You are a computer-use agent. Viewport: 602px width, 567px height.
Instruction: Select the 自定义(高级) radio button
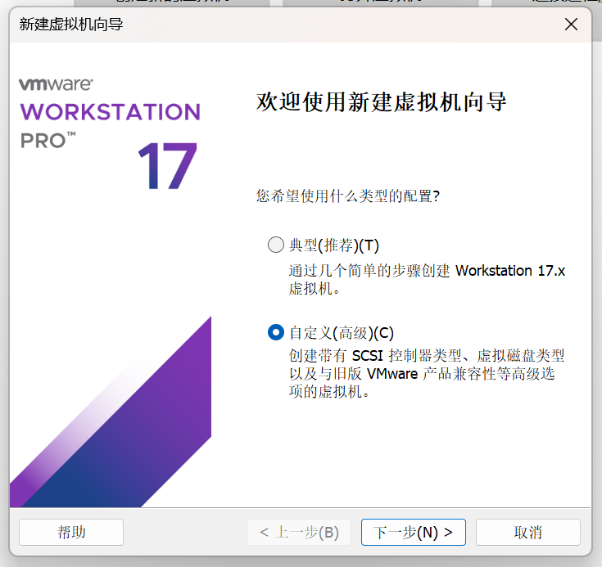click(x=276, y=332)
